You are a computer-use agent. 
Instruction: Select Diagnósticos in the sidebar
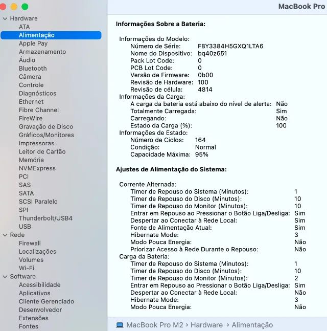(x=37, y=93)
